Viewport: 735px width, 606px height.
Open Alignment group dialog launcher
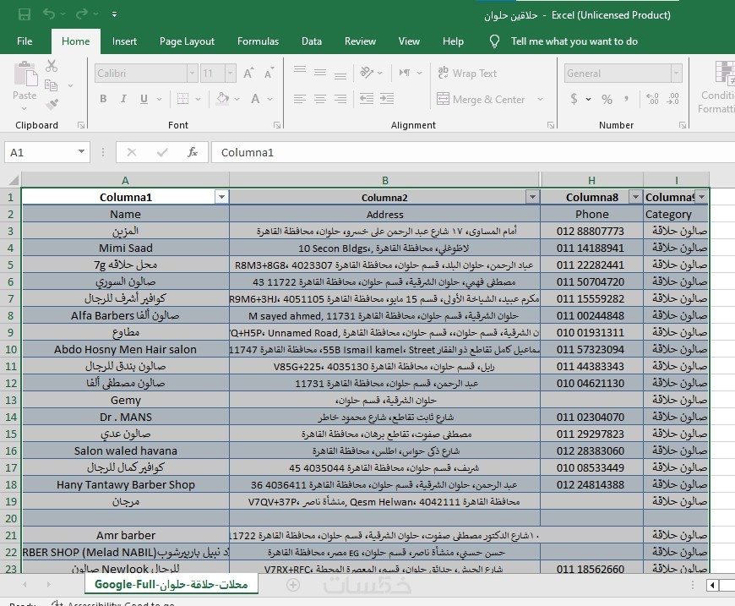[551, 125]
